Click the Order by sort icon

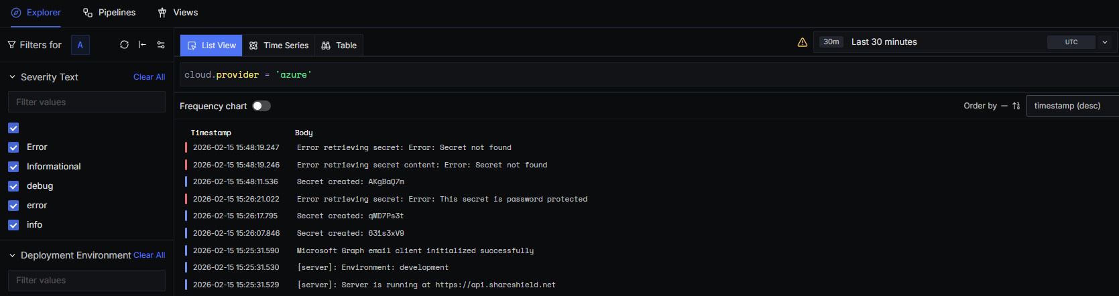(1016, 106)
